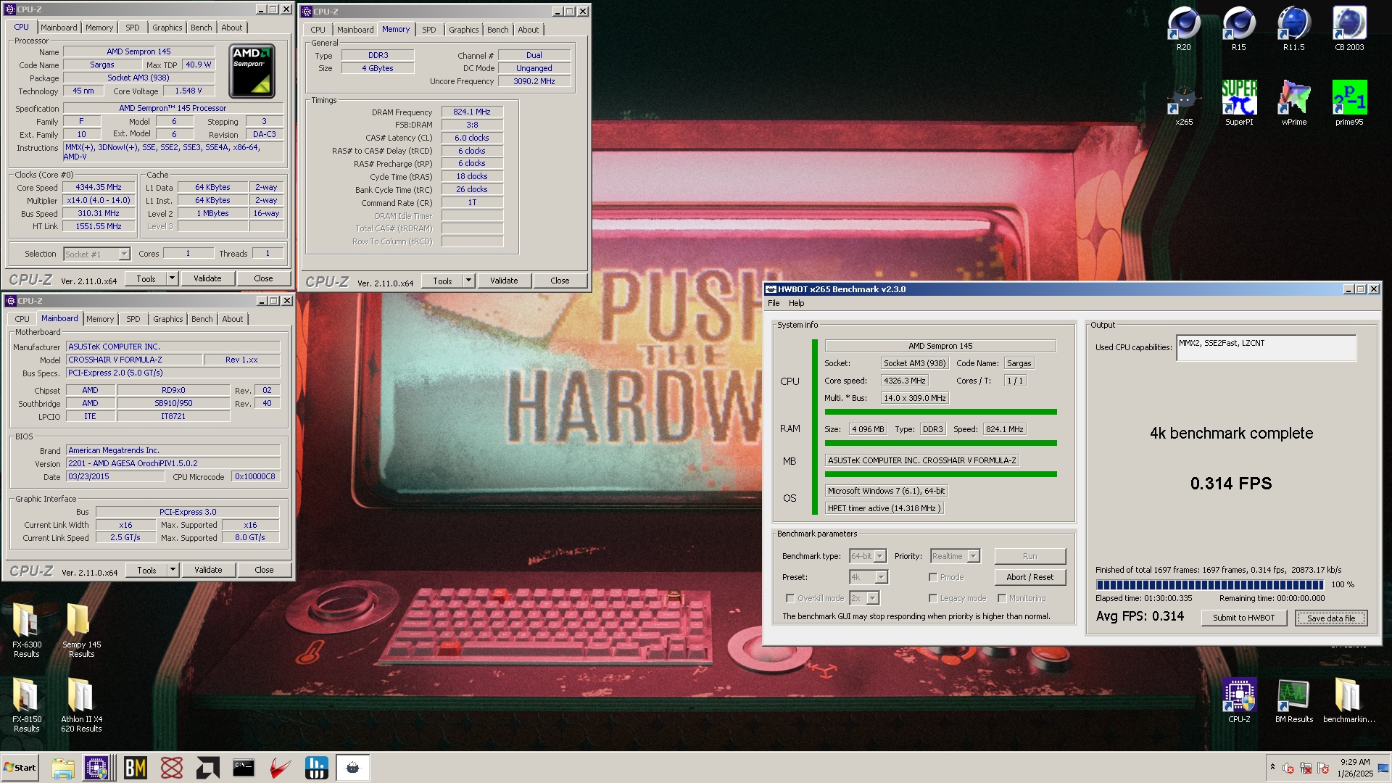Open the File menu in HWBOT x265

774,303
